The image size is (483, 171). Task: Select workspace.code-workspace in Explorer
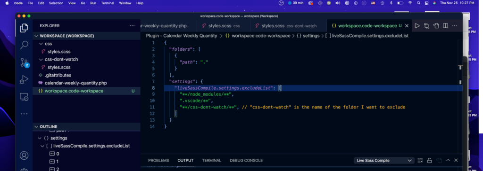coord(86,91)
